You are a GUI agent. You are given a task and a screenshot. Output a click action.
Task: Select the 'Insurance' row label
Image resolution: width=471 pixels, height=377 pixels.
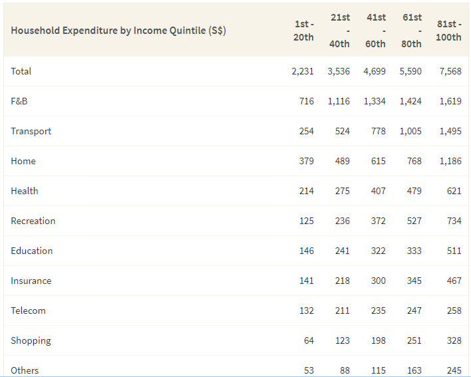point(31,281)
